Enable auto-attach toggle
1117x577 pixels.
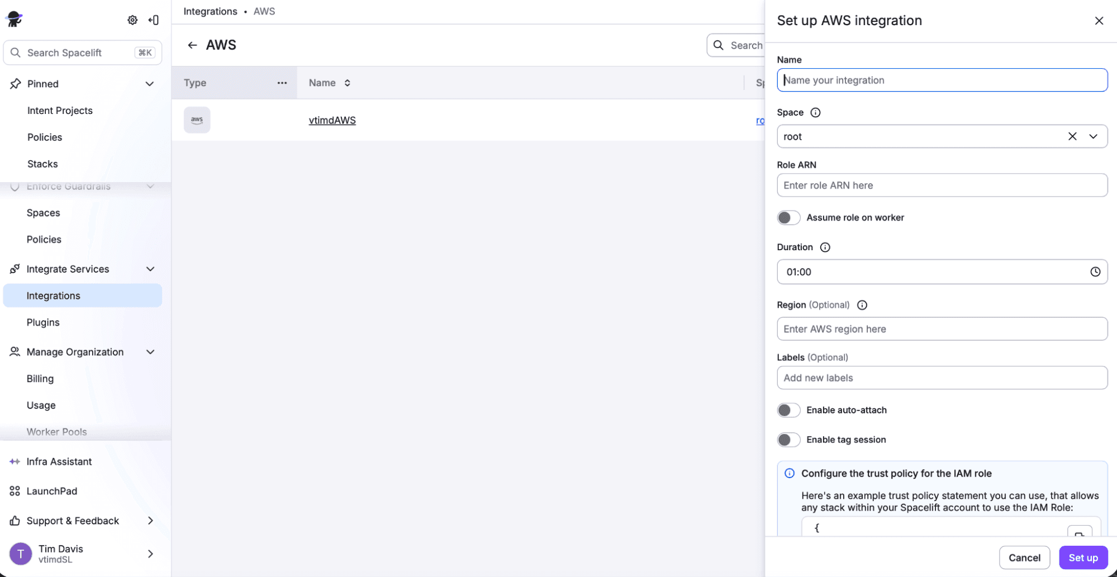[x=788, y=410]
